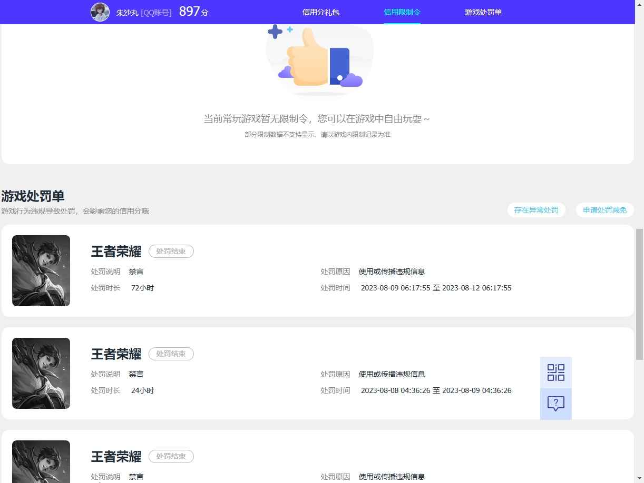Click 禁言 in the 24小时 record

[136, 375]
